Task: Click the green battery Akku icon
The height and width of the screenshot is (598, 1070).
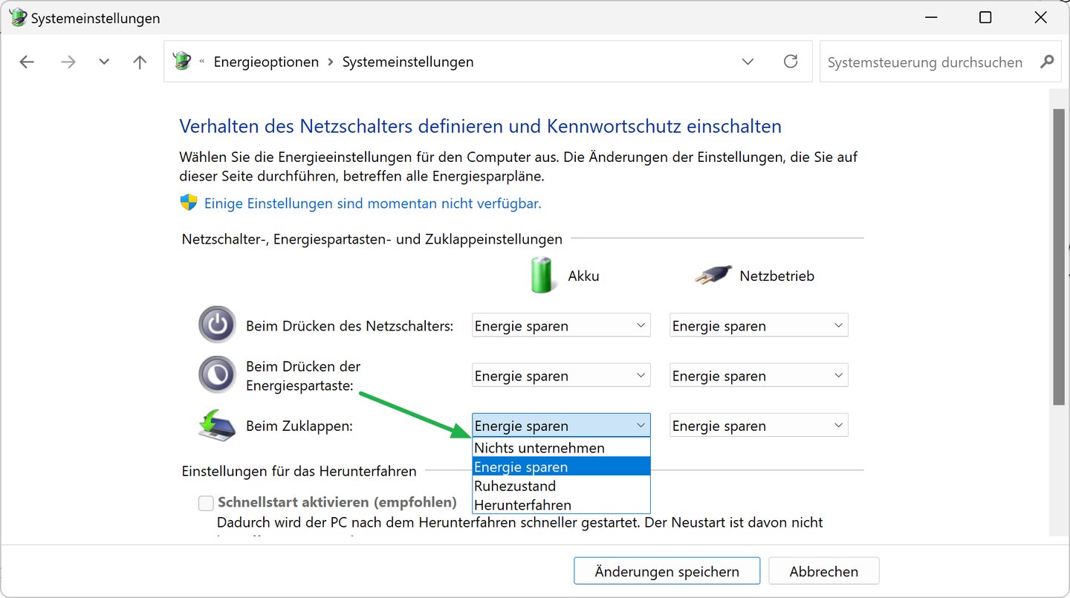Action: click(x=543, y=275)
